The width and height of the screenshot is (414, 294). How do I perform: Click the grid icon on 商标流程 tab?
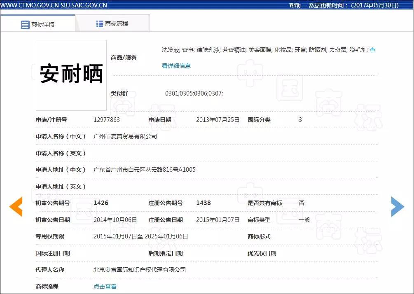[x=99, y=23]
